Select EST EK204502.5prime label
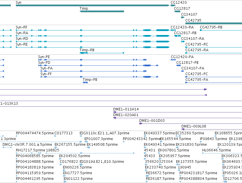242x183 pixels. 75,156
